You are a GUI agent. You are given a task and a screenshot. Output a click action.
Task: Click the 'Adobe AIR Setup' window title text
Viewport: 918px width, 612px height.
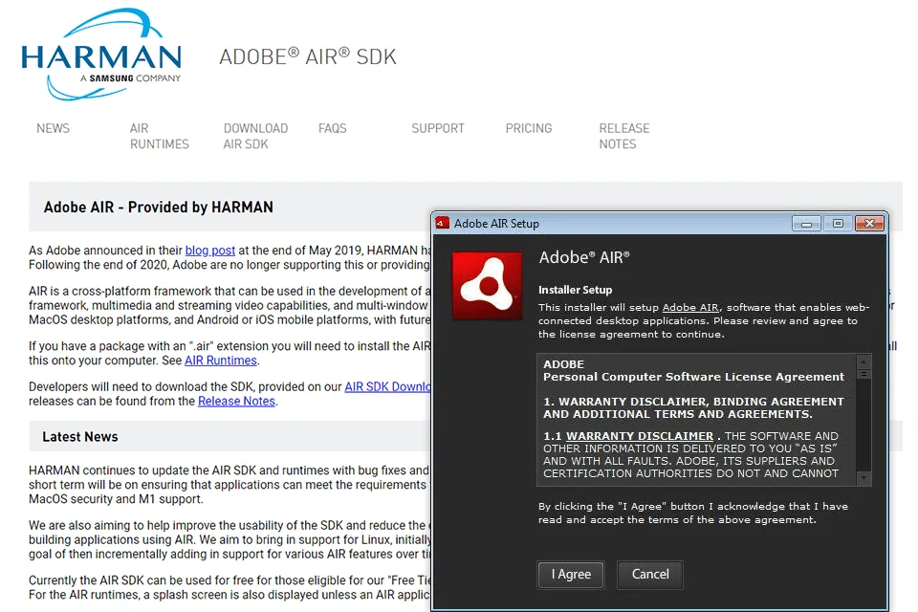(496, 224)
